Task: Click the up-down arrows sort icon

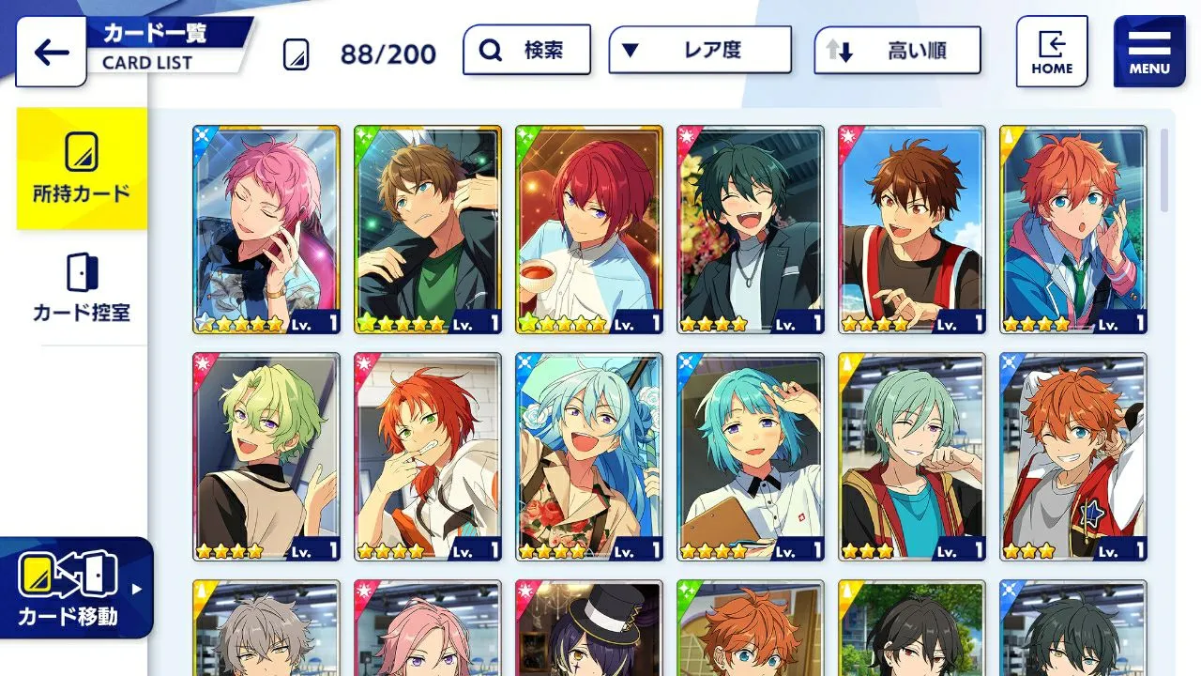Action: point(841,51)
